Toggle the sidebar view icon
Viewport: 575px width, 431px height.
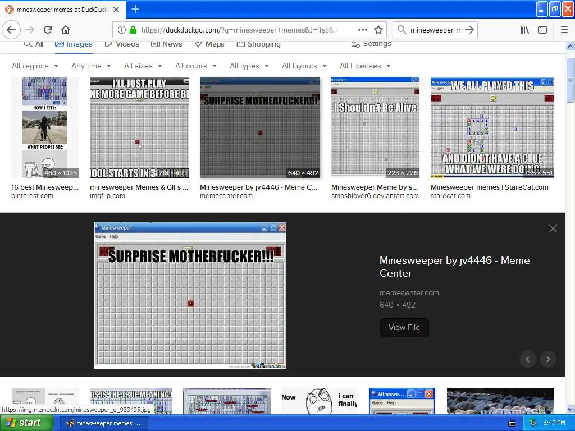click(x=542, y=30)
